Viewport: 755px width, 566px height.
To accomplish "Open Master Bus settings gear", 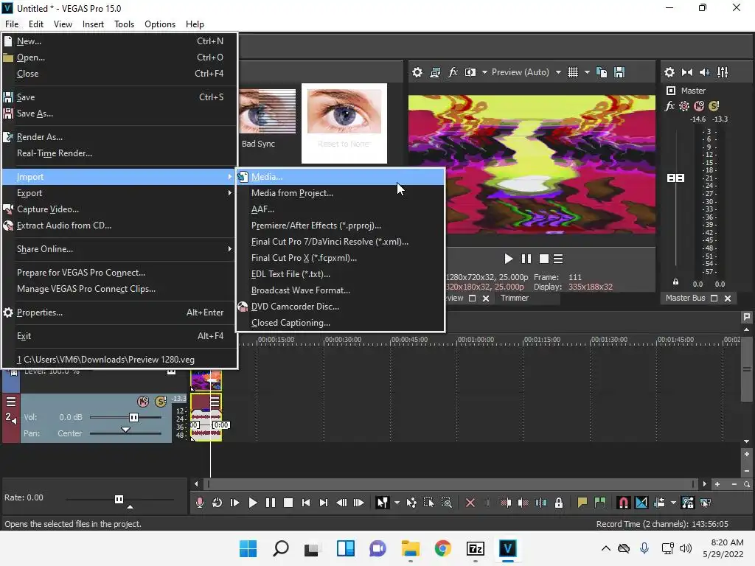I will (x=669, y=72).
